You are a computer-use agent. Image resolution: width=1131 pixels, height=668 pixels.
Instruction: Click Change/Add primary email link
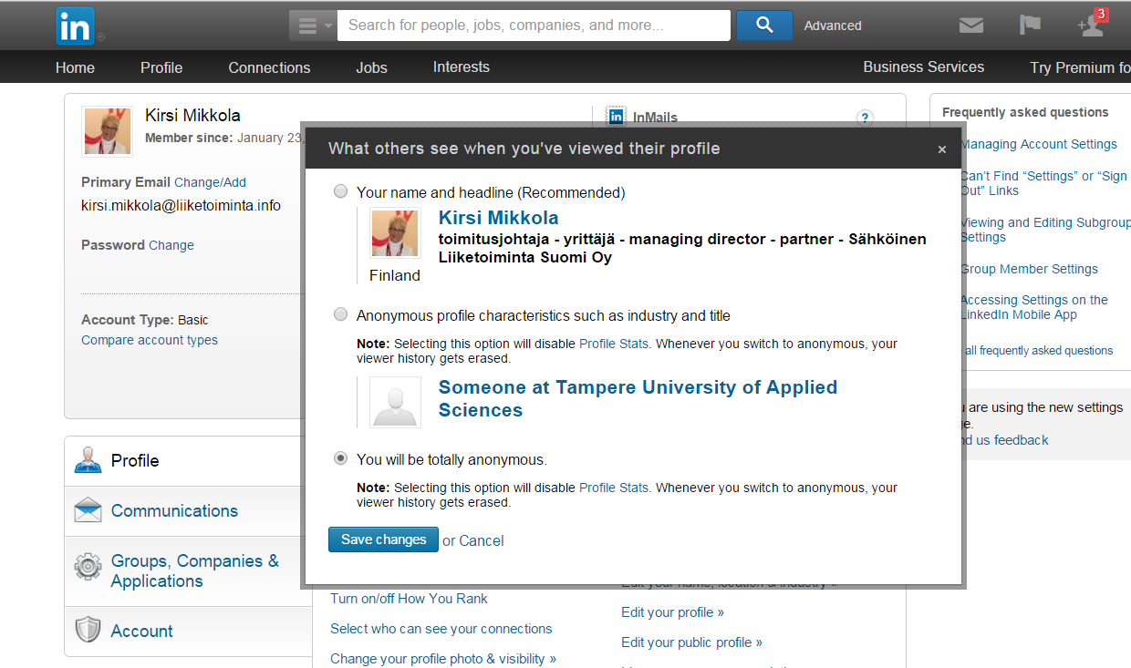[210, 182]
